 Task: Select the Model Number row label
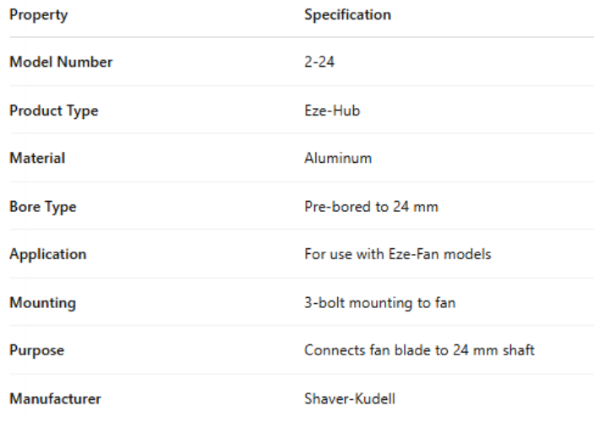[61, 62]
